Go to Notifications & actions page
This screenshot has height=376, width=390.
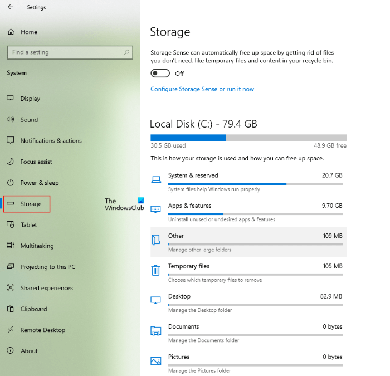(51, 141)
